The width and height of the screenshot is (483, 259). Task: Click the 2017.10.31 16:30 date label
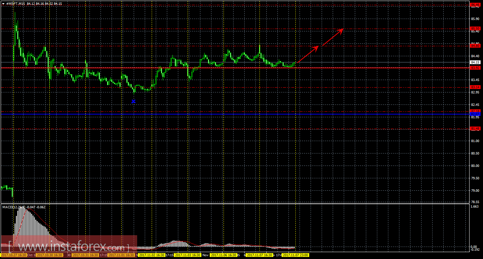point(85,255)
